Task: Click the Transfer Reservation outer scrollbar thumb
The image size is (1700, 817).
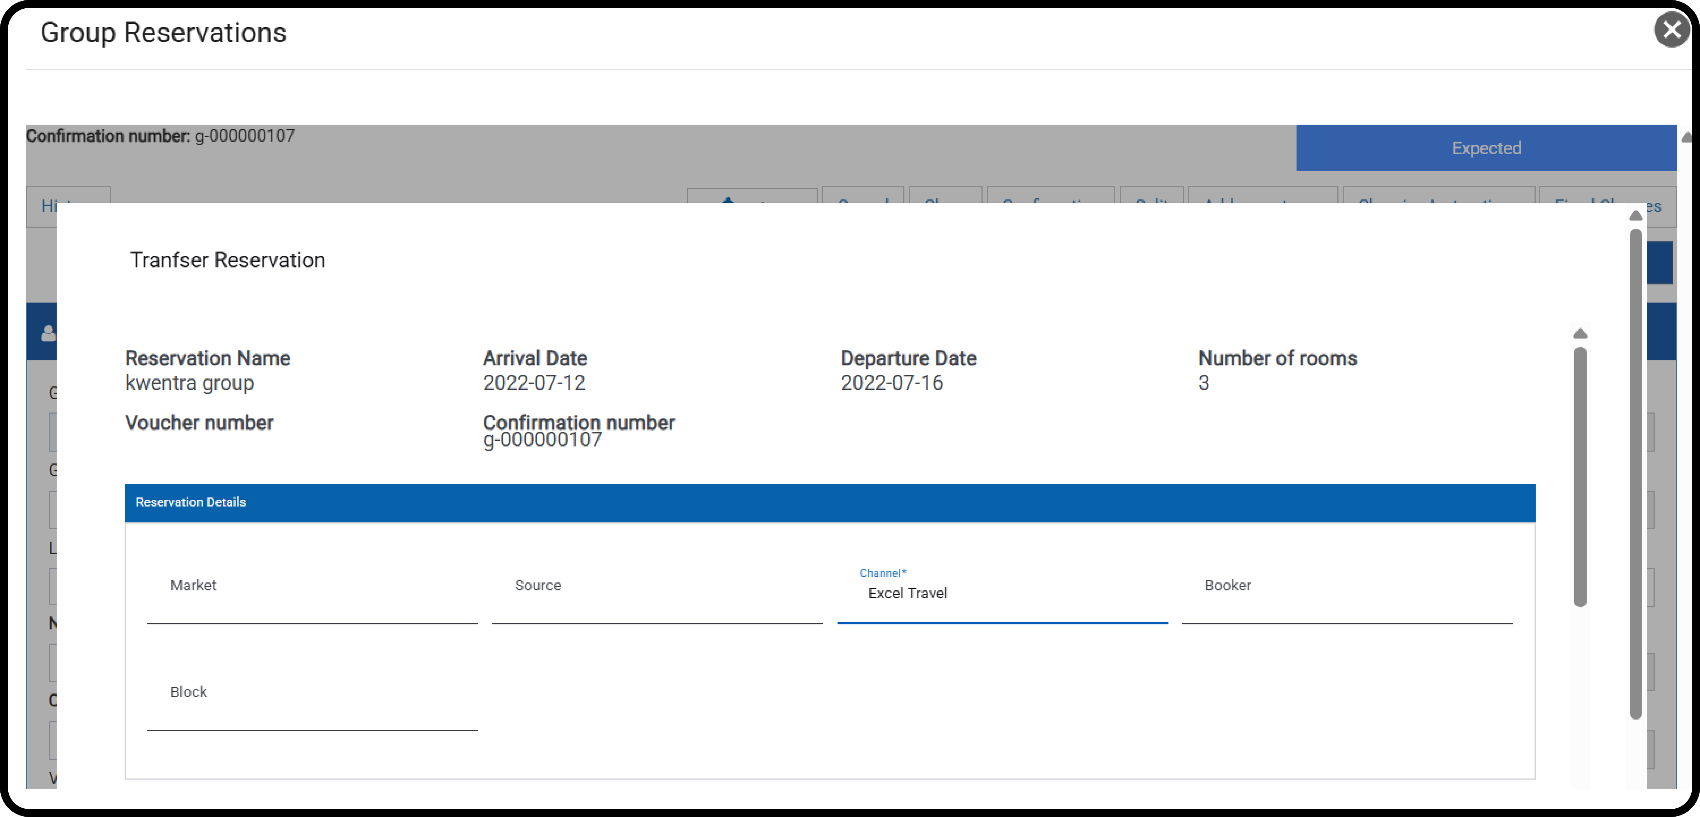Action: click(x=1635, y=473)
